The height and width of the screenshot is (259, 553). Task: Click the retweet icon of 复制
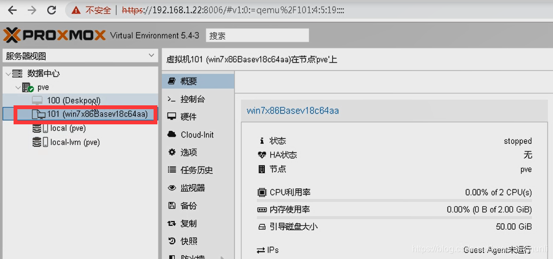(171, 223)
